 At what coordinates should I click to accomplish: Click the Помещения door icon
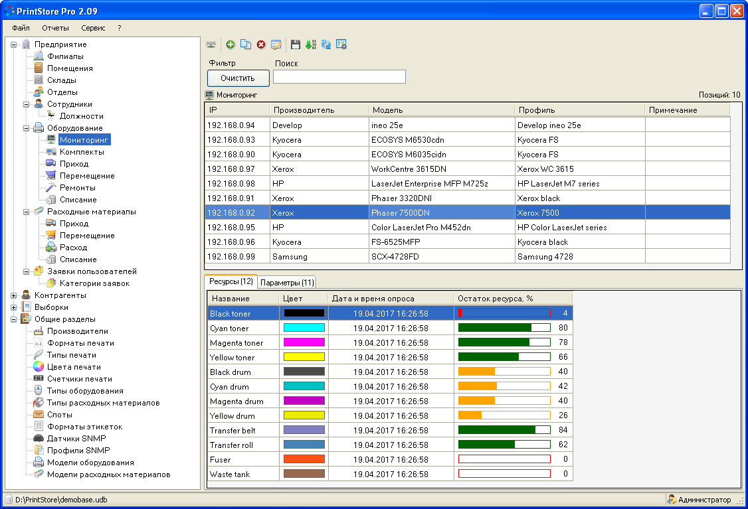coord(39,68)
